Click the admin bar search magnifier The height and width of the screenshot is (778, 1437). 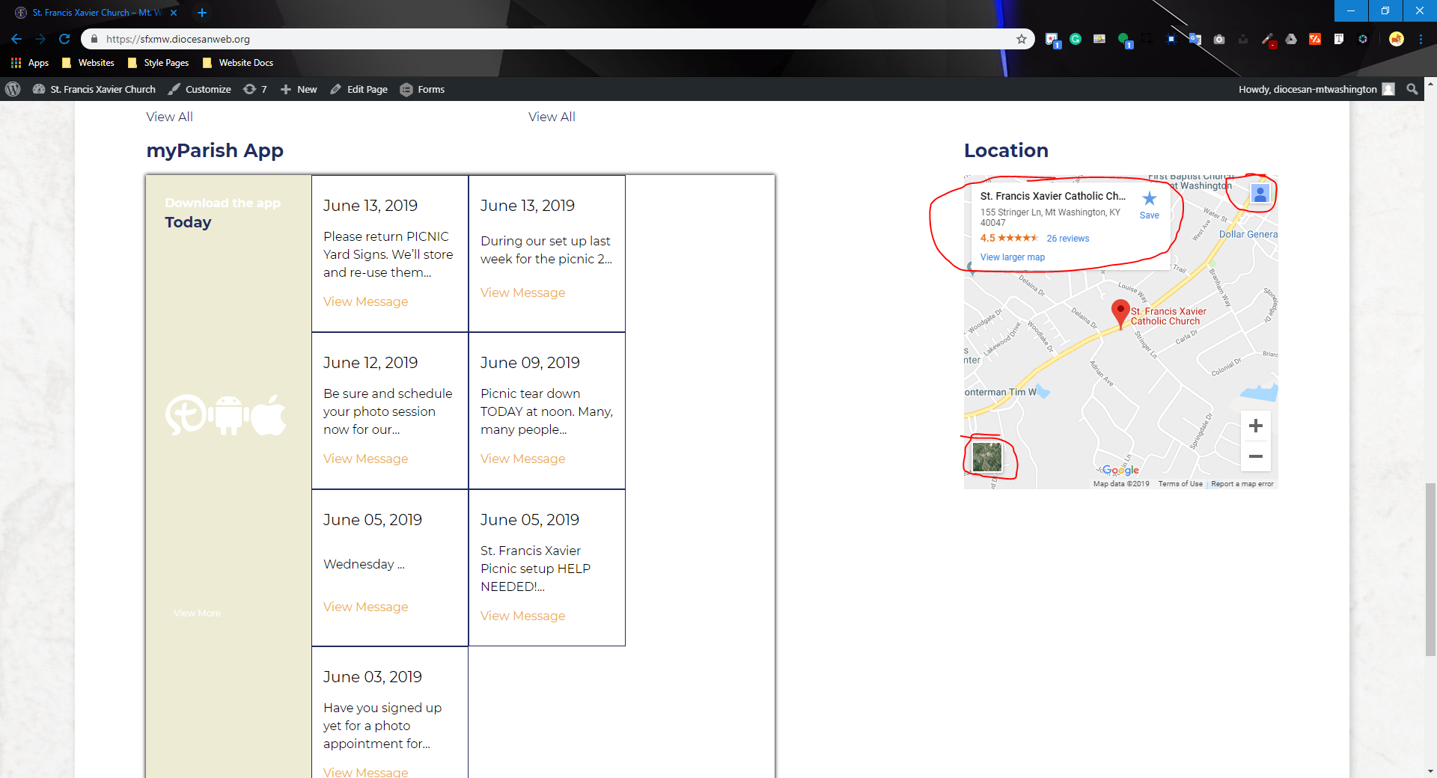[1412, 89]
